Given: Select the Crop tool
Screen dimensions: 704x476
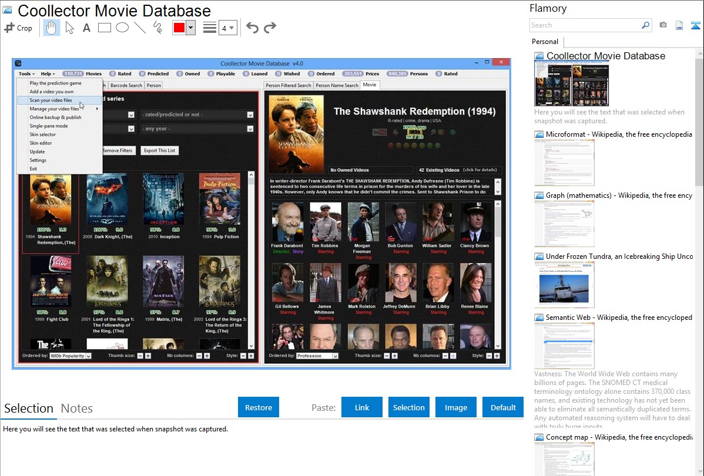Looking at the screenshot, I should point(18,28).
